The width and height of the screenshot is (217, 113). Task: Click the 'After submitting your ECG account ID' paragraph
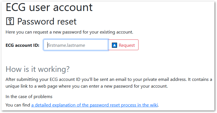coord(109,83)
